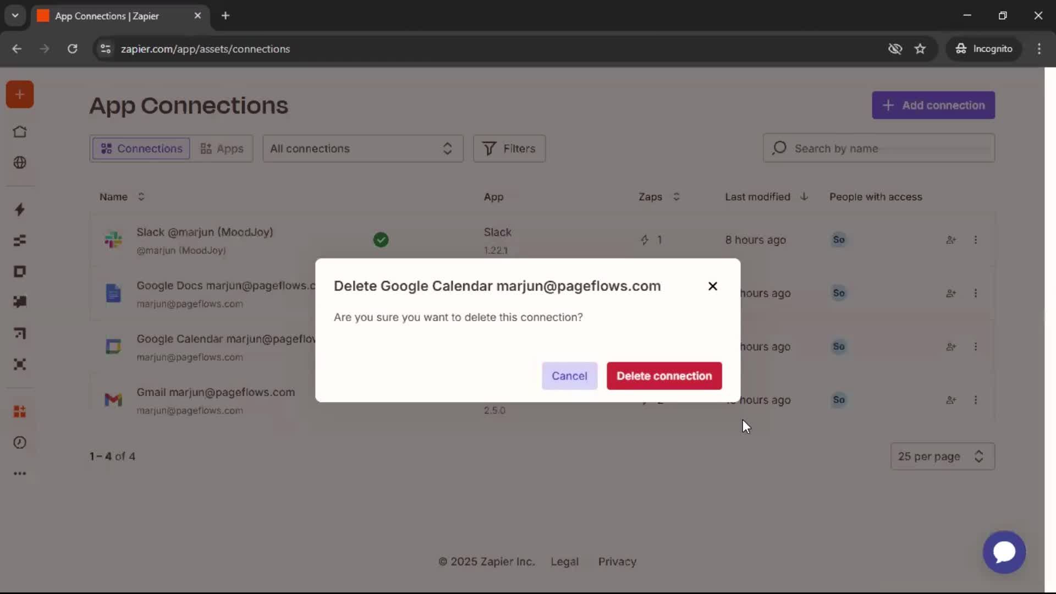
Task: Open the Legal footer link
Action: click(564, 562)
